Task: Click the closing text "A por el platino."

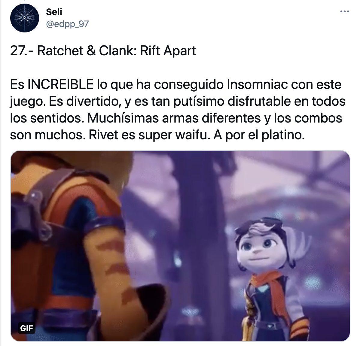Action: pos(259,135)
